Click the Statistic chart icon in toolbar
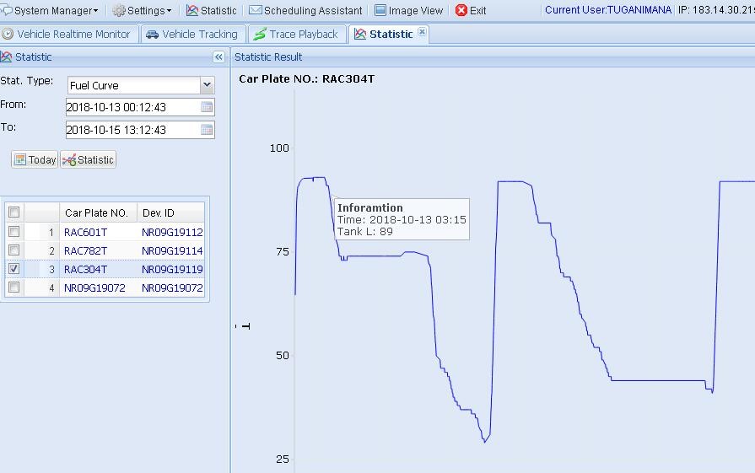The width and height of the screenshot is (755, 473). pos(192,10)
